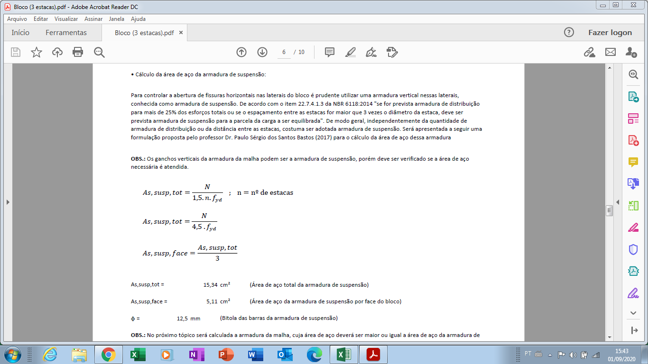Open Internet Explorer from the taskbar
The width and height of the screenshot is (648, 364).
pos(50,355)
